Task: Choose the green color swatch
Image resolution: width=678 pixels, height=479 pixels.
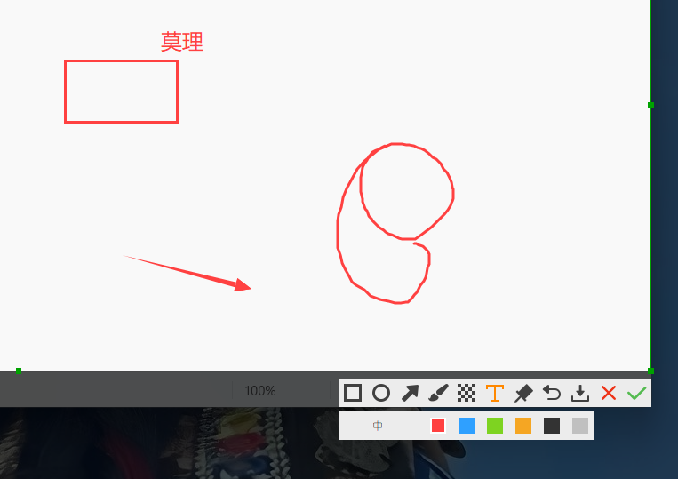Action: 495,426
